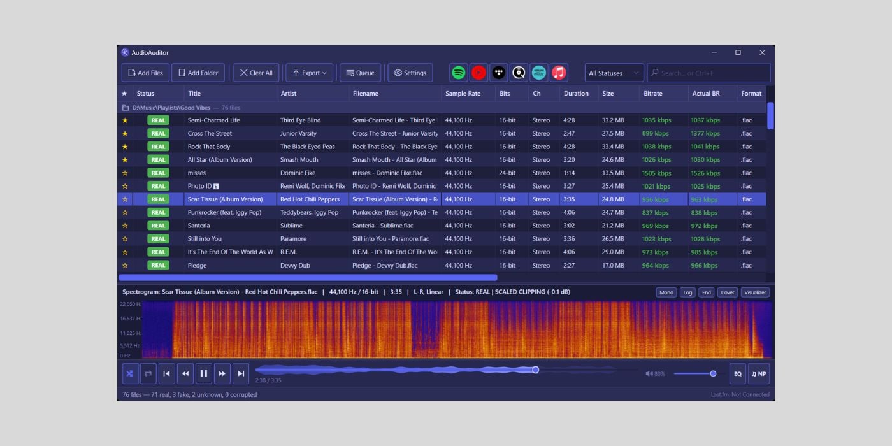Unfavorite All Star (Album Version) star
Image resolution: width=892 pixels, height=446 pixels.
[125, 160]
